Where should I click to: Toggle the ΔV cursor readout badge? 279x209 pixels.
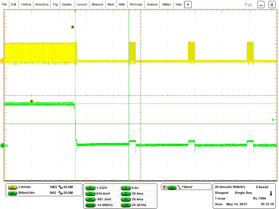coord(90,199)
